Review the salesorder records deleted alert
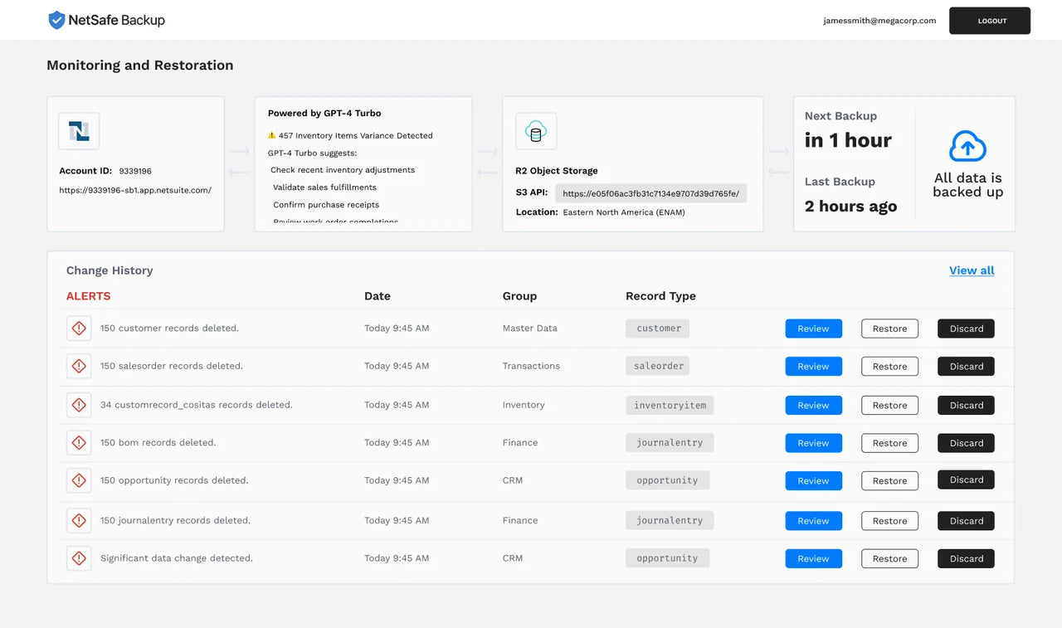This screenshot has height=628, width=1062. tap(813, 366)
